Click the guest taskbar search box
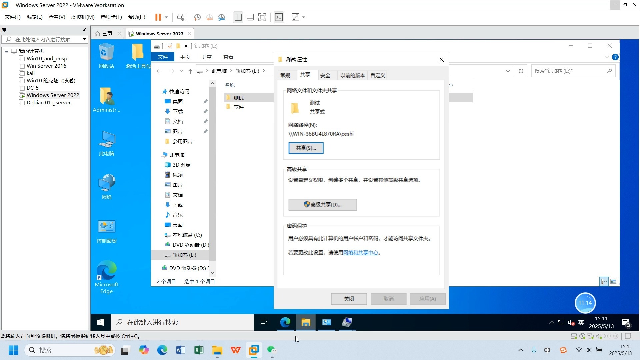The image size is (640, 360). (x=183, y=322)
